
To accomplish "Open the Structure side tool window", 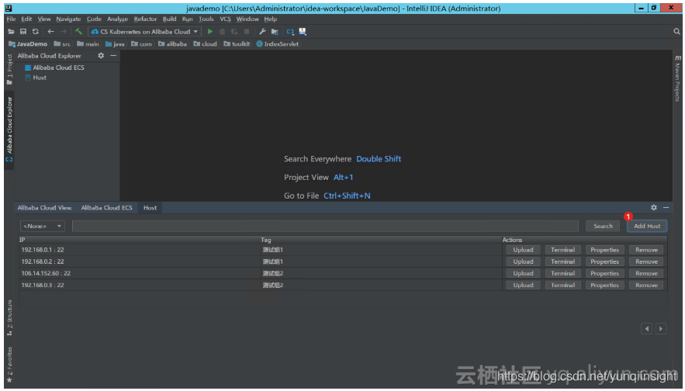I will (x=9, y=317).
